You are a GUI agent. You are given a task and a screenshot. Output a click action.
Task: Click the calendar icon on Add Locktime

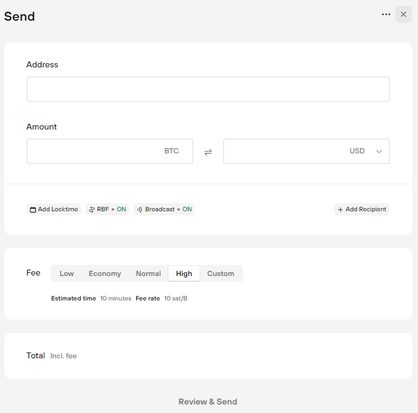click(x=33, y=210)
